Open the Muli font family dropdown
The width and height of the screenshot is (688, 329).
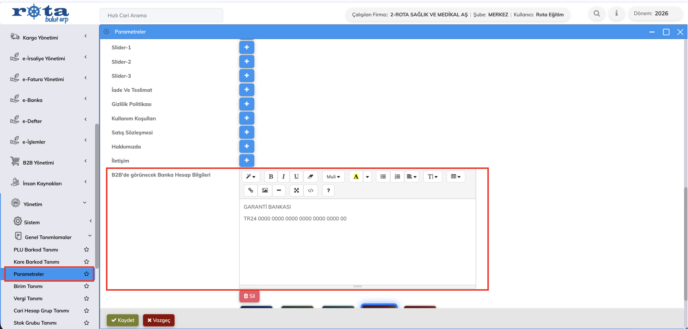click(333, 176)
